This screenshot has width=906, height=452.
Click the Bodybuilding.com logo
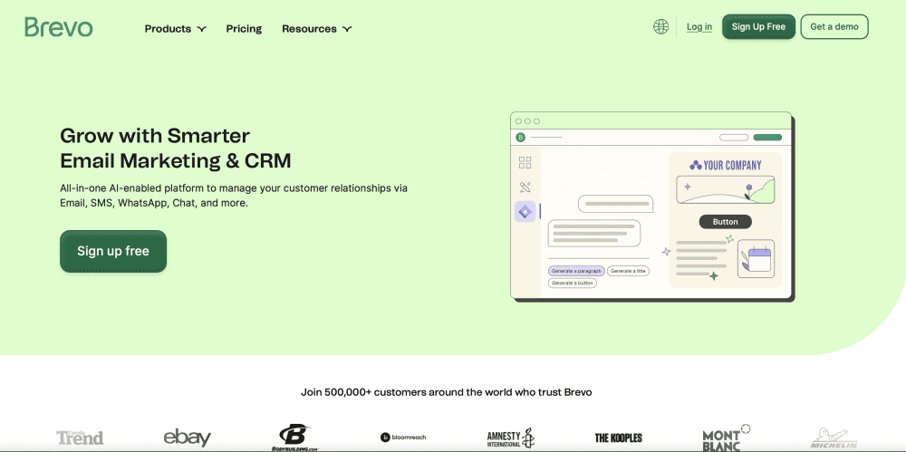point(294,438)
